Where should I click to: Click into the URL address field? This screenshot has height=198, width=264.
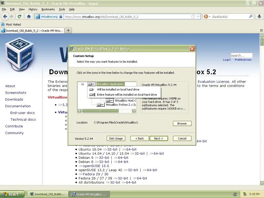pos(127,17)
